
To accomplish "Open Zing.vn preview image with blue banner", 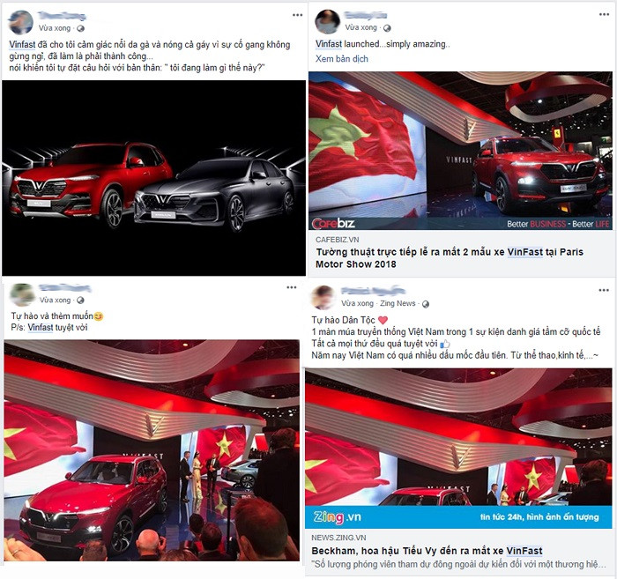I will (458, 449).
